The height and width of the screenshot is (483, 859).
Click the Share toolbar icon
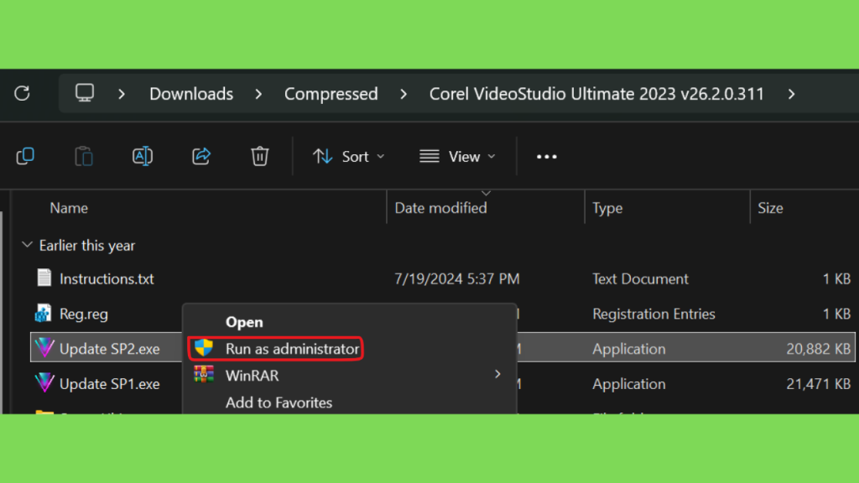click(x=201, y=156)
